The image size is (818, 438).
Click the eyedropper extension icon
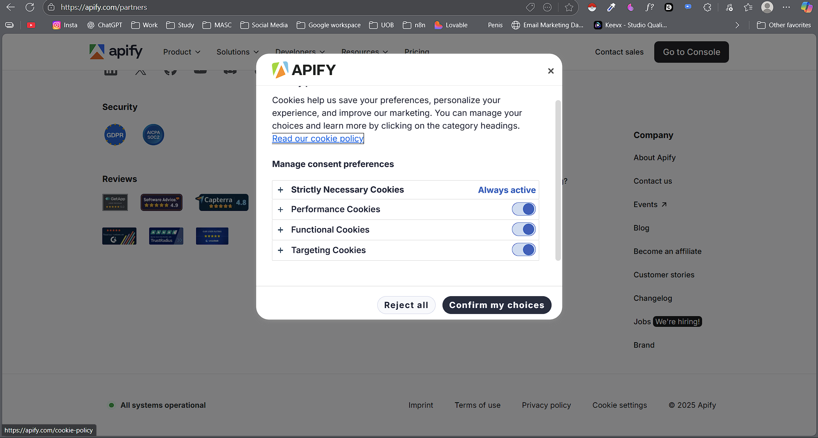(611, 7)
